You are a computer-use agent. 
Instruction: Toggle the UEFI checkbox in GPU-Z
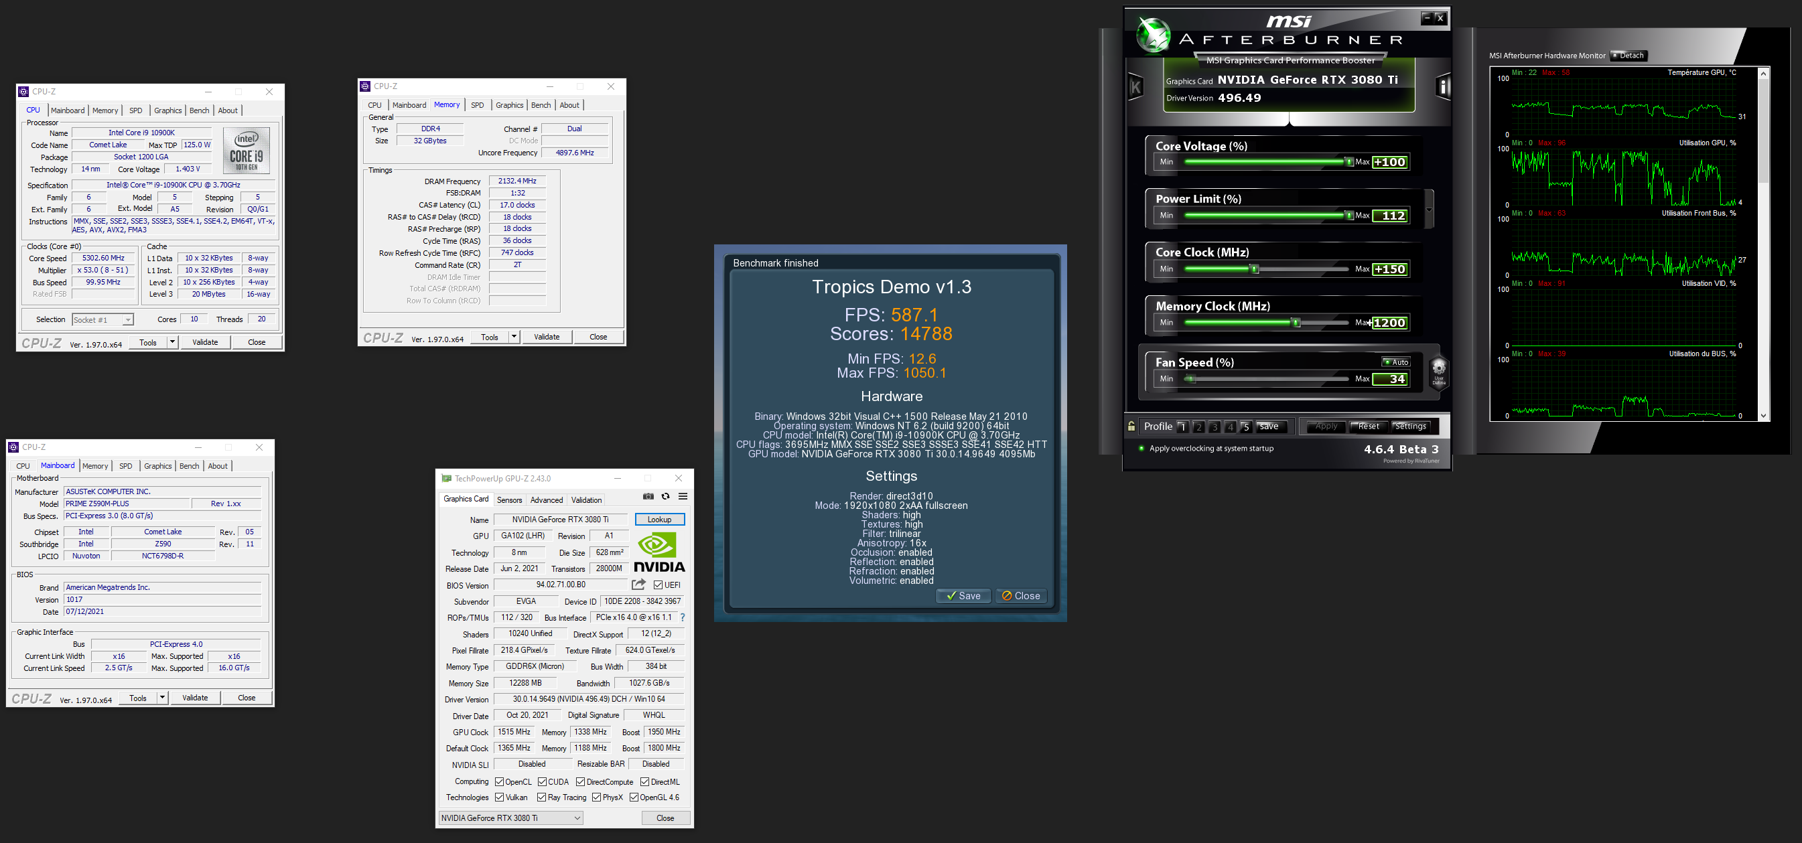pos(659,585)
